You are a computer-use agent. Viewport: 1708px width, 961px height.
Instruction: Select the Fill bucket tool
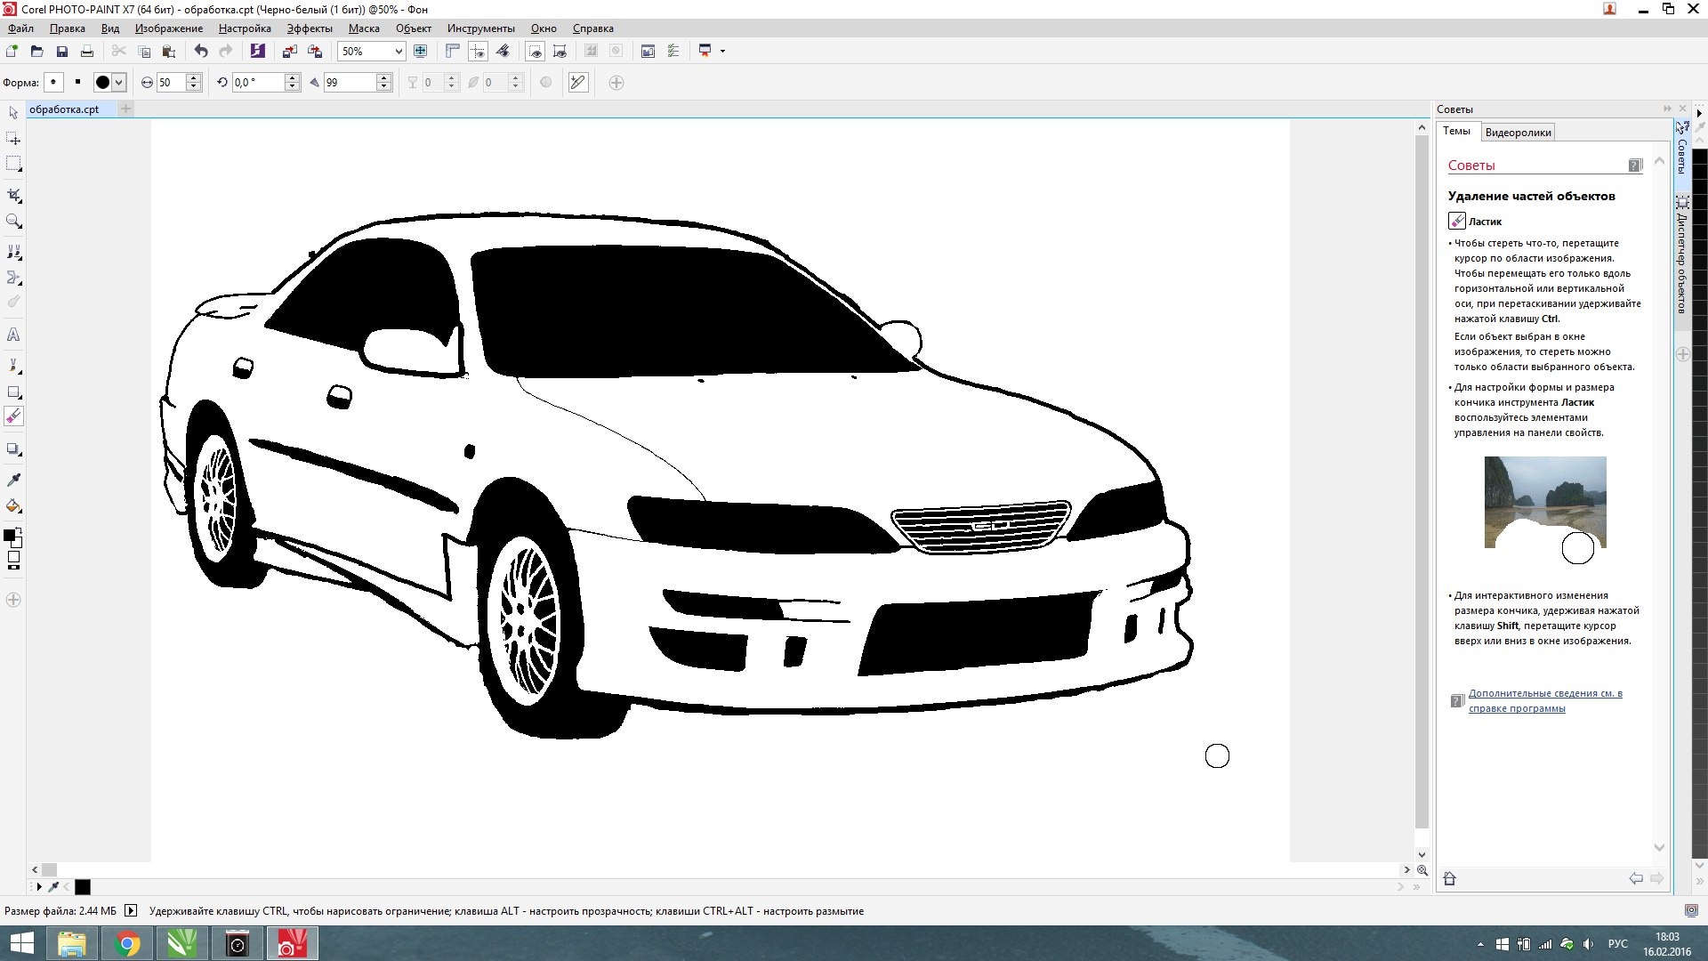13,505
